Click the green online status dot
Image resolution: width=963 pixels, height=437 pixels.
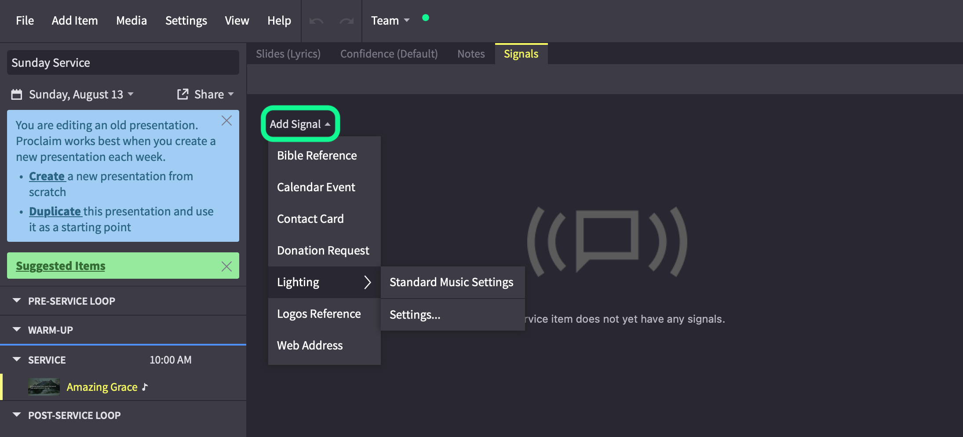(x=425, y=18)
